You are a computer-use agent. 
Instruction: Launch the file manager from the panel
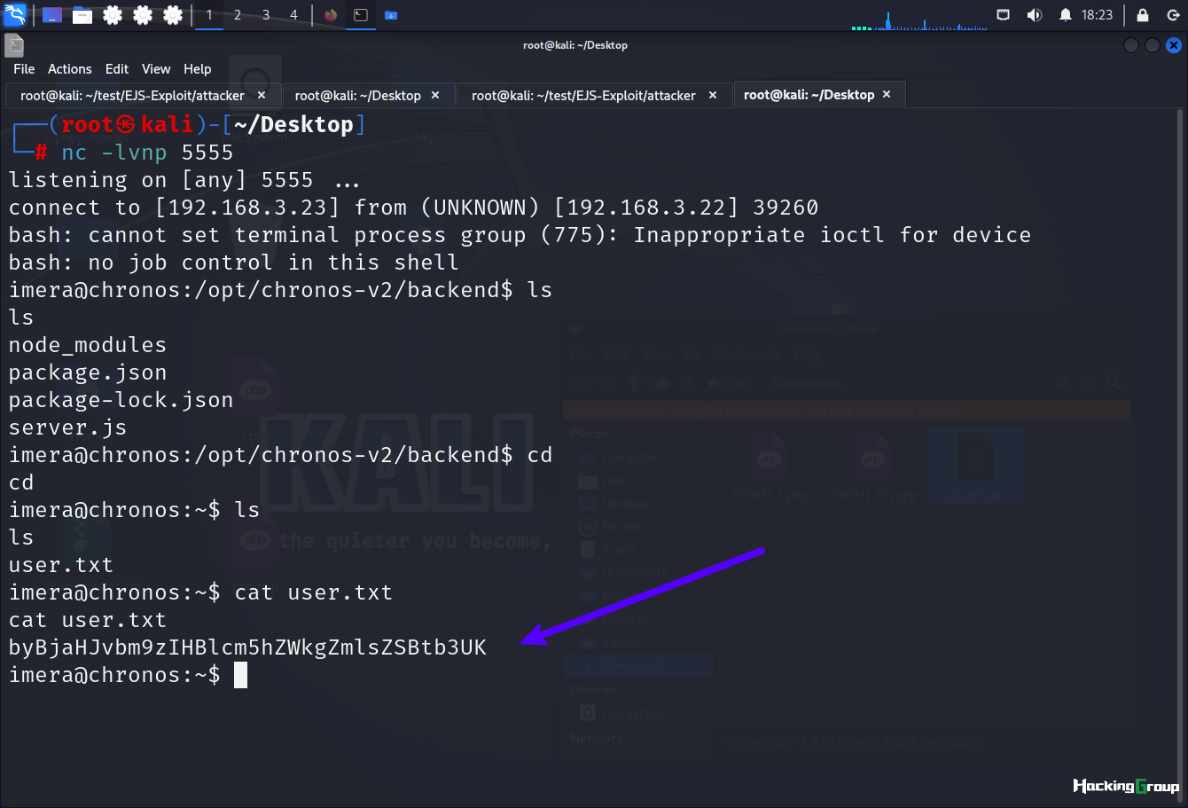(82, 15)
